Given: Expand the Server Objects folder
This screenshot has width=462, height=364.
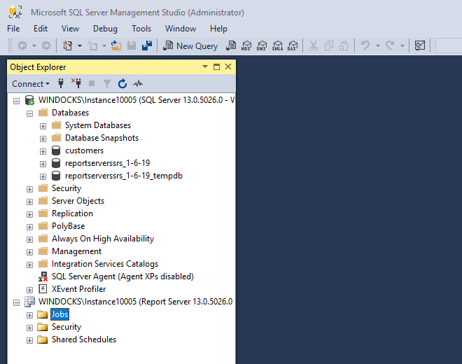Looking at the screenshot, I should [29, 202].
